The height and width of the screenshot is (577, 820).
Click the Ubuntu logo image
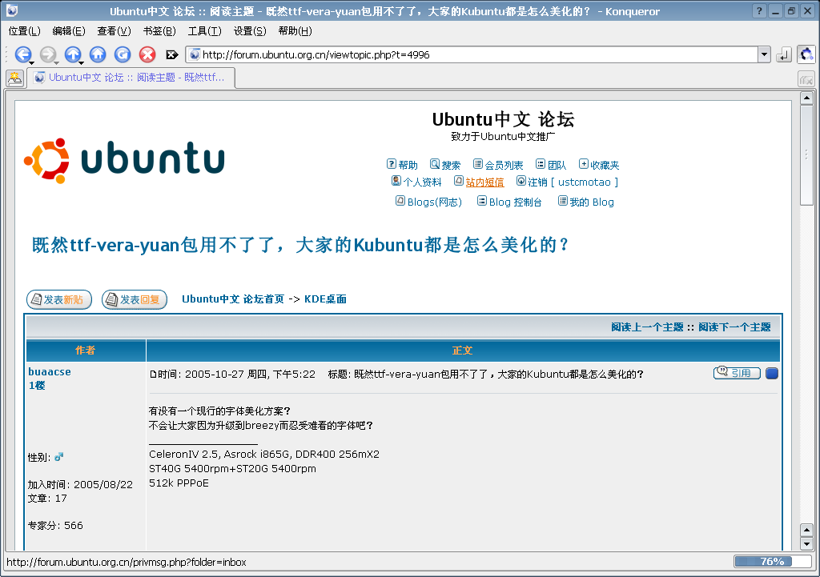[x=124, y=160]
